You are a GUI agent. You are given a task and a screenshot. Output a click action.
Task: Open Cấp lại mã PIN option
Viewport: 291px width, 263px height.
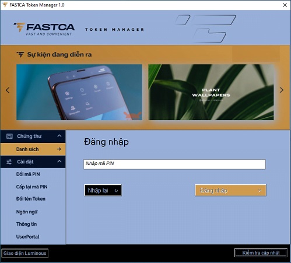31,187
